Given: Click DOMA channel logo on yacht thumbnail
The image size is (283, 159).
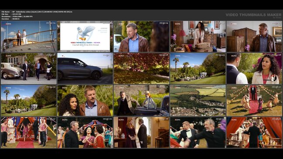Looking at the screenshot, I should pyautogui.click(x=8, y=24).
